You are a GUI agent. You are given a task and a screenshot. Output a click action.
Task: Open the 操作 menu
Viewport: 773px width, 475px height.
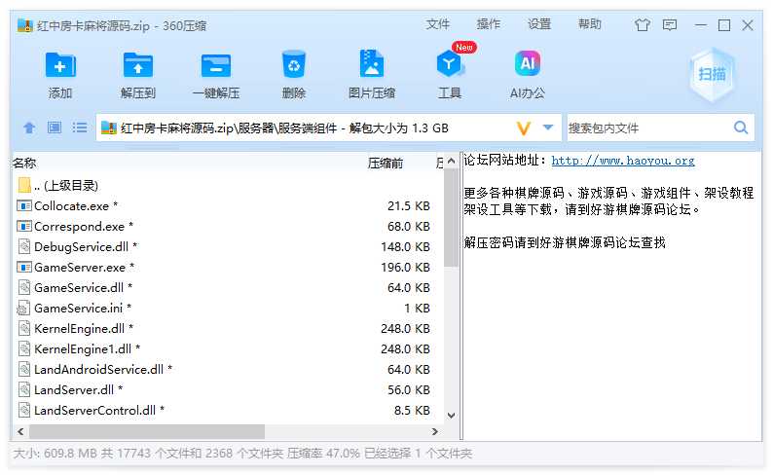(489, 24)
